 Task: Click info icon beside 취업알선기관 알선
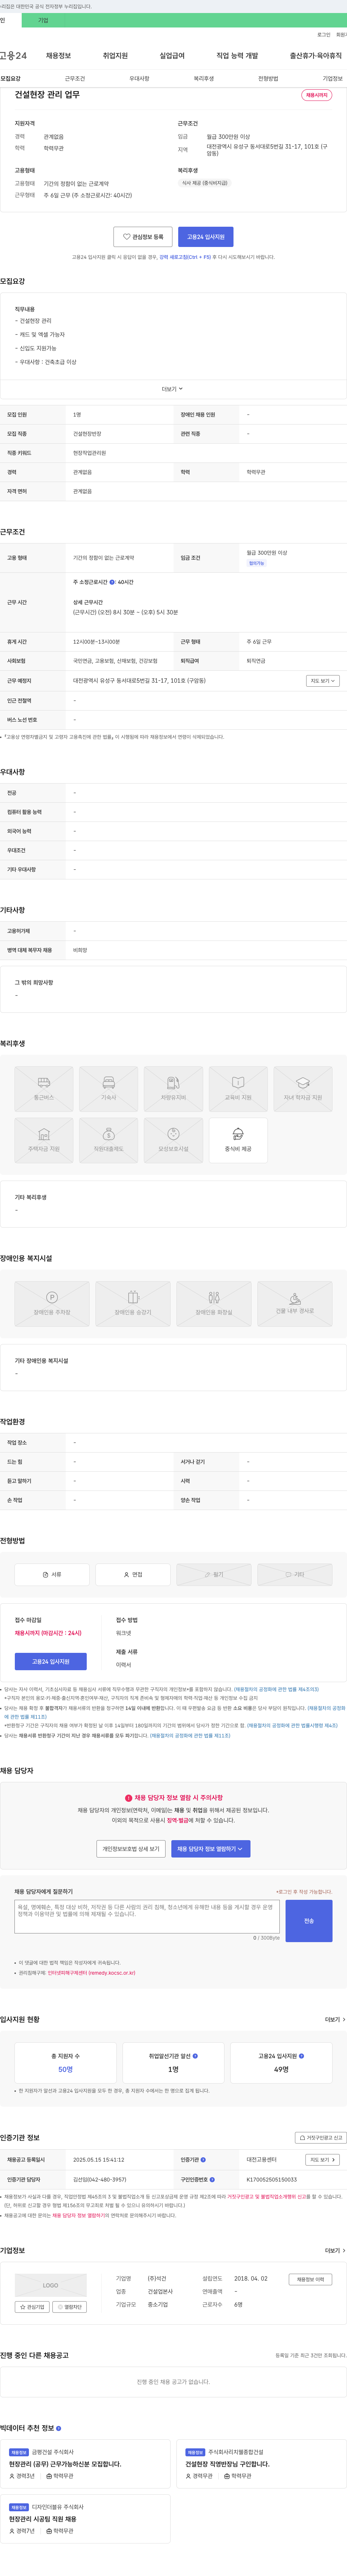click(195, 2056)
